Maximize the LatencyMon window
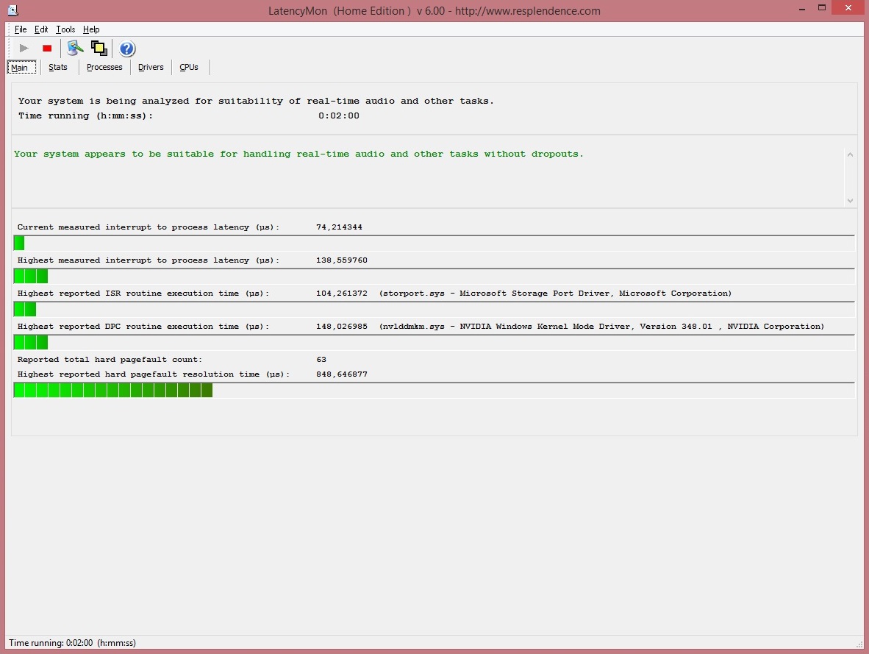The height and width of the screenshot is (654, 869). 822,8
